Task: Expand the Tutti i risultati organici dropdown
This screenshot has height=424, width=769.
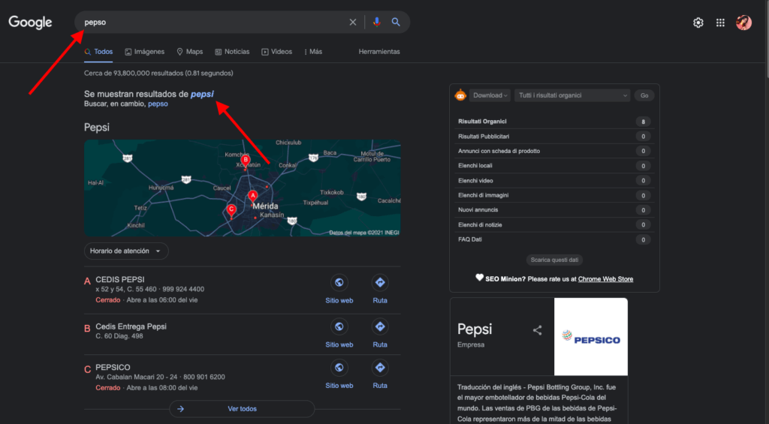Action: [x=572, y=95]
